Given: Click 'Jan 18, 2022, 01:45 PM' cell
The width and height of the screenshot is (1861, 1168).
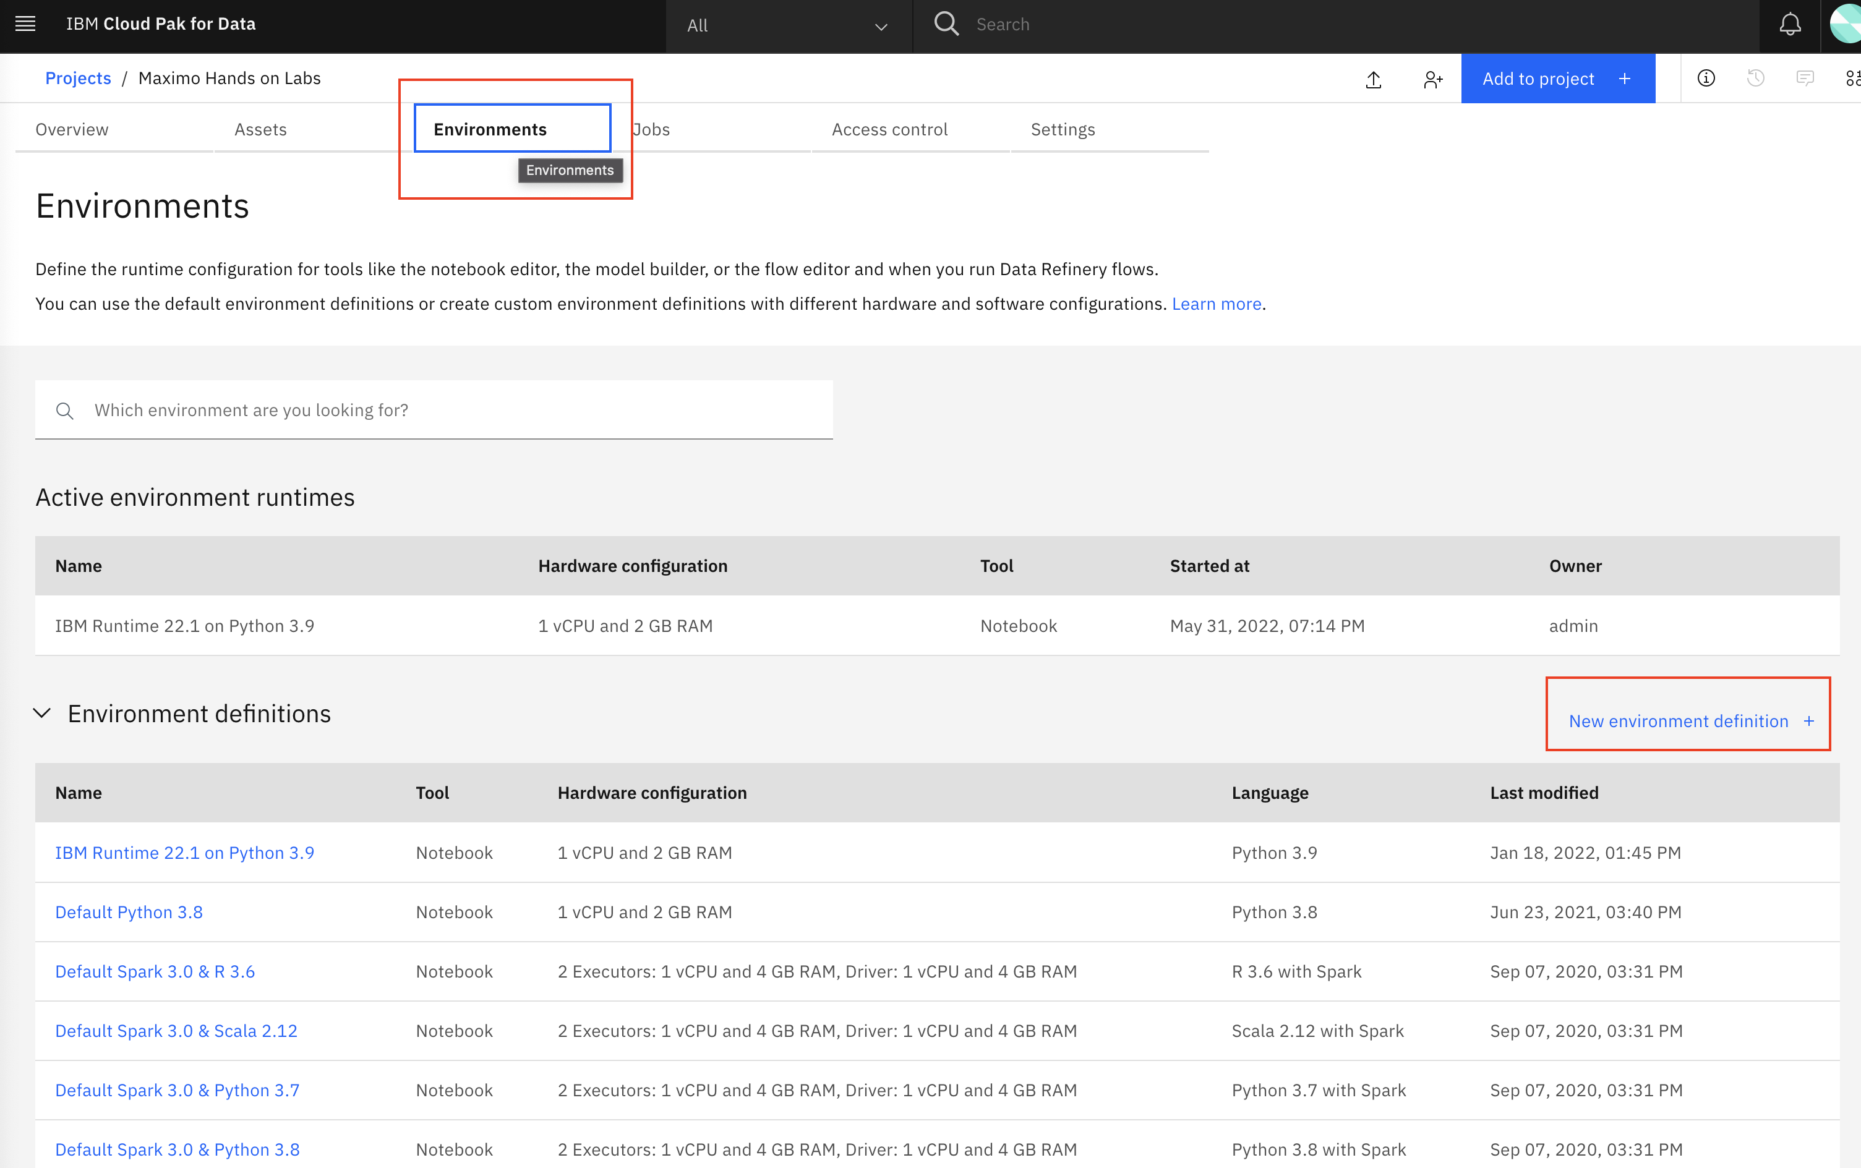Looking at the screenshot, I should 1585,853.
